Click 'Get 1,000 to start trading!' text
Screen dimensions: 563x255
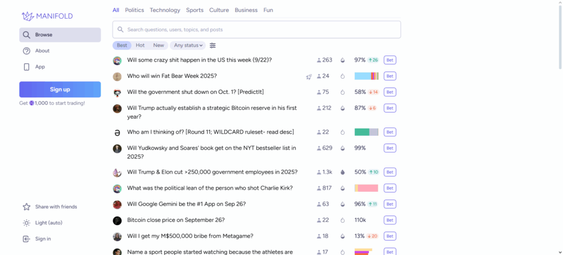(x=52, y=103)
